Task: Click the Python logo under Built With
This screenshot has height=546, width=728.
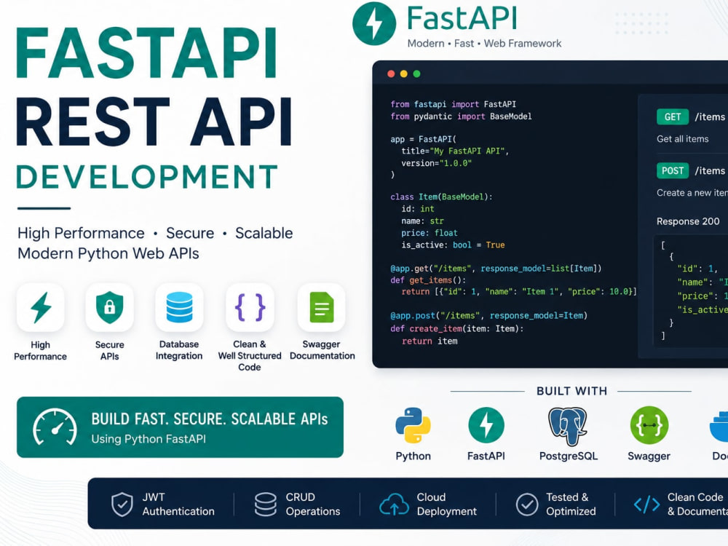Action: (413, 425)
